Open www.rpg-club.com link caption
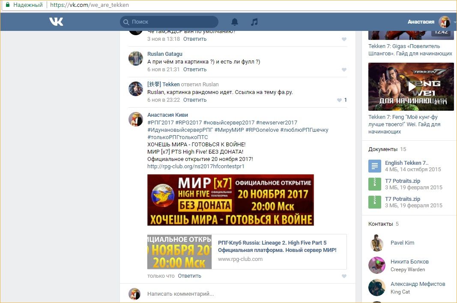This screenshot has height=303, width=457. pos(240,259)
